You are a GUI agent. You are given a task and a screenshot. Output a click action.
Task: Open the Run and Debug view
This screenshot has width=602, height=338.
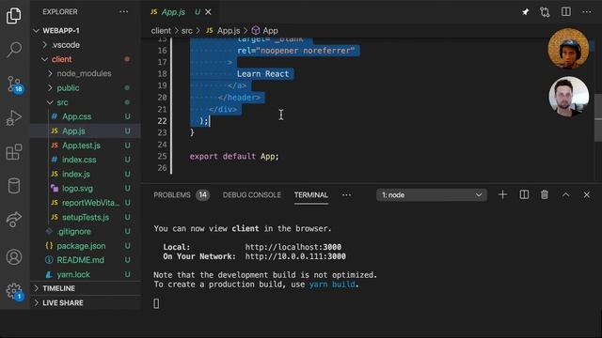click(14, 117)
